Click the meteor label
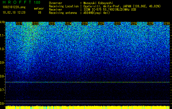 coord(39,8)
